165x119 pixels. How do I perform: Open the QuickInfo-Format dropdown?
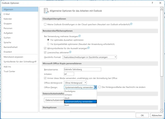pos(115,57)
